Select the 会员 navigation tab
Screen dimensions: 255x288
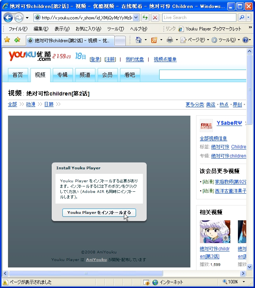(x=107, y=75)
